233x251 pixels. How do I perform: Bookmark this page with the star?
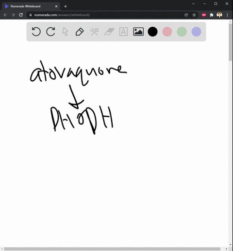194,15
